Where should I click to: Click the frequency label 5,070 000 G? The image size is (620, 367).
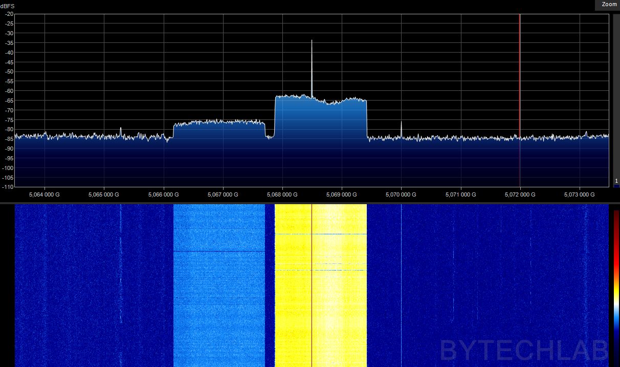(401, 194)
